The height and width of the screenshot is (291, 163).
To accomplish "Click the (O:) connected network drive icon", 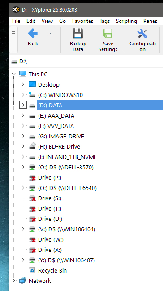I will [32, 168].
